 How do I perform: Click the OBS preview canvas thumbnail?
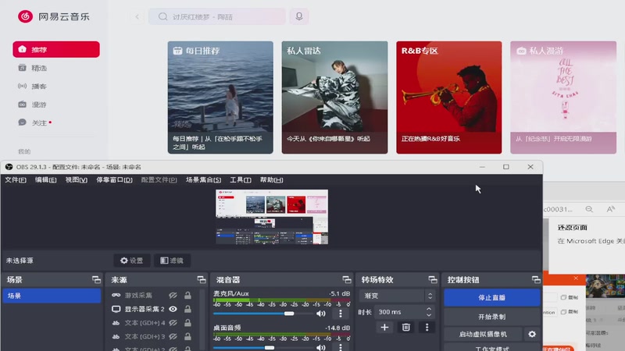click(x=272, y=217)
